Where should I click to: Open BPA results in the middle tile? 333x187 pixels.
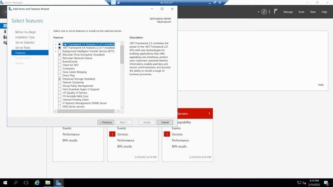point(125,146)
